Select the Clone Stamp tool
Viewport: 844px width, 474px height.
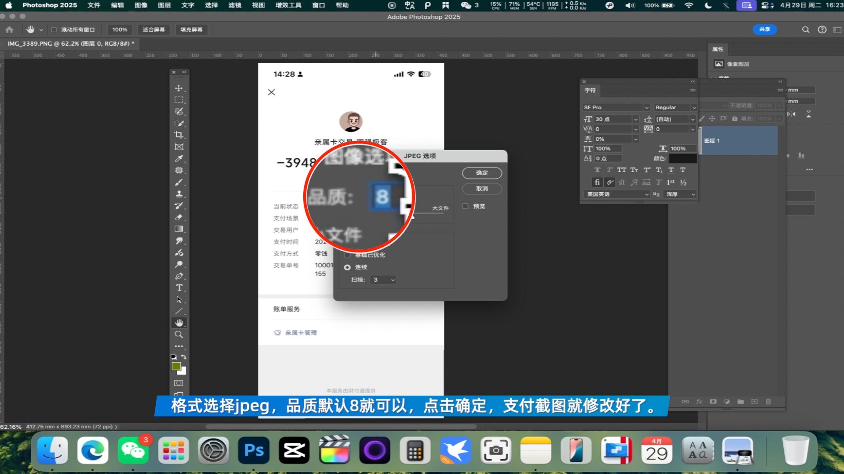pyautogui.click(x=179, y=194)
